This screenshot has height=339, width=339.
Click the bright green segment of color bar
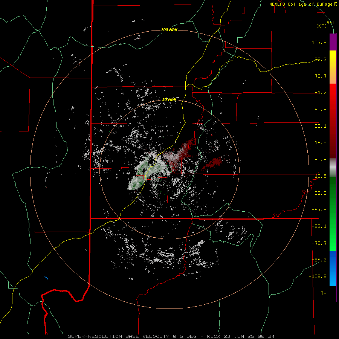coord(333,214)
